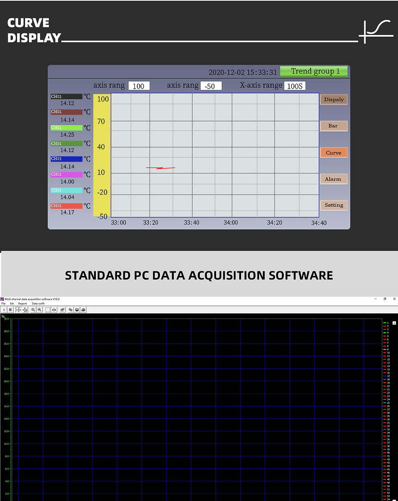This screenshot has height=501, width=398.
Task: Activate the data cursor marker tool
Action: (54, 310)
